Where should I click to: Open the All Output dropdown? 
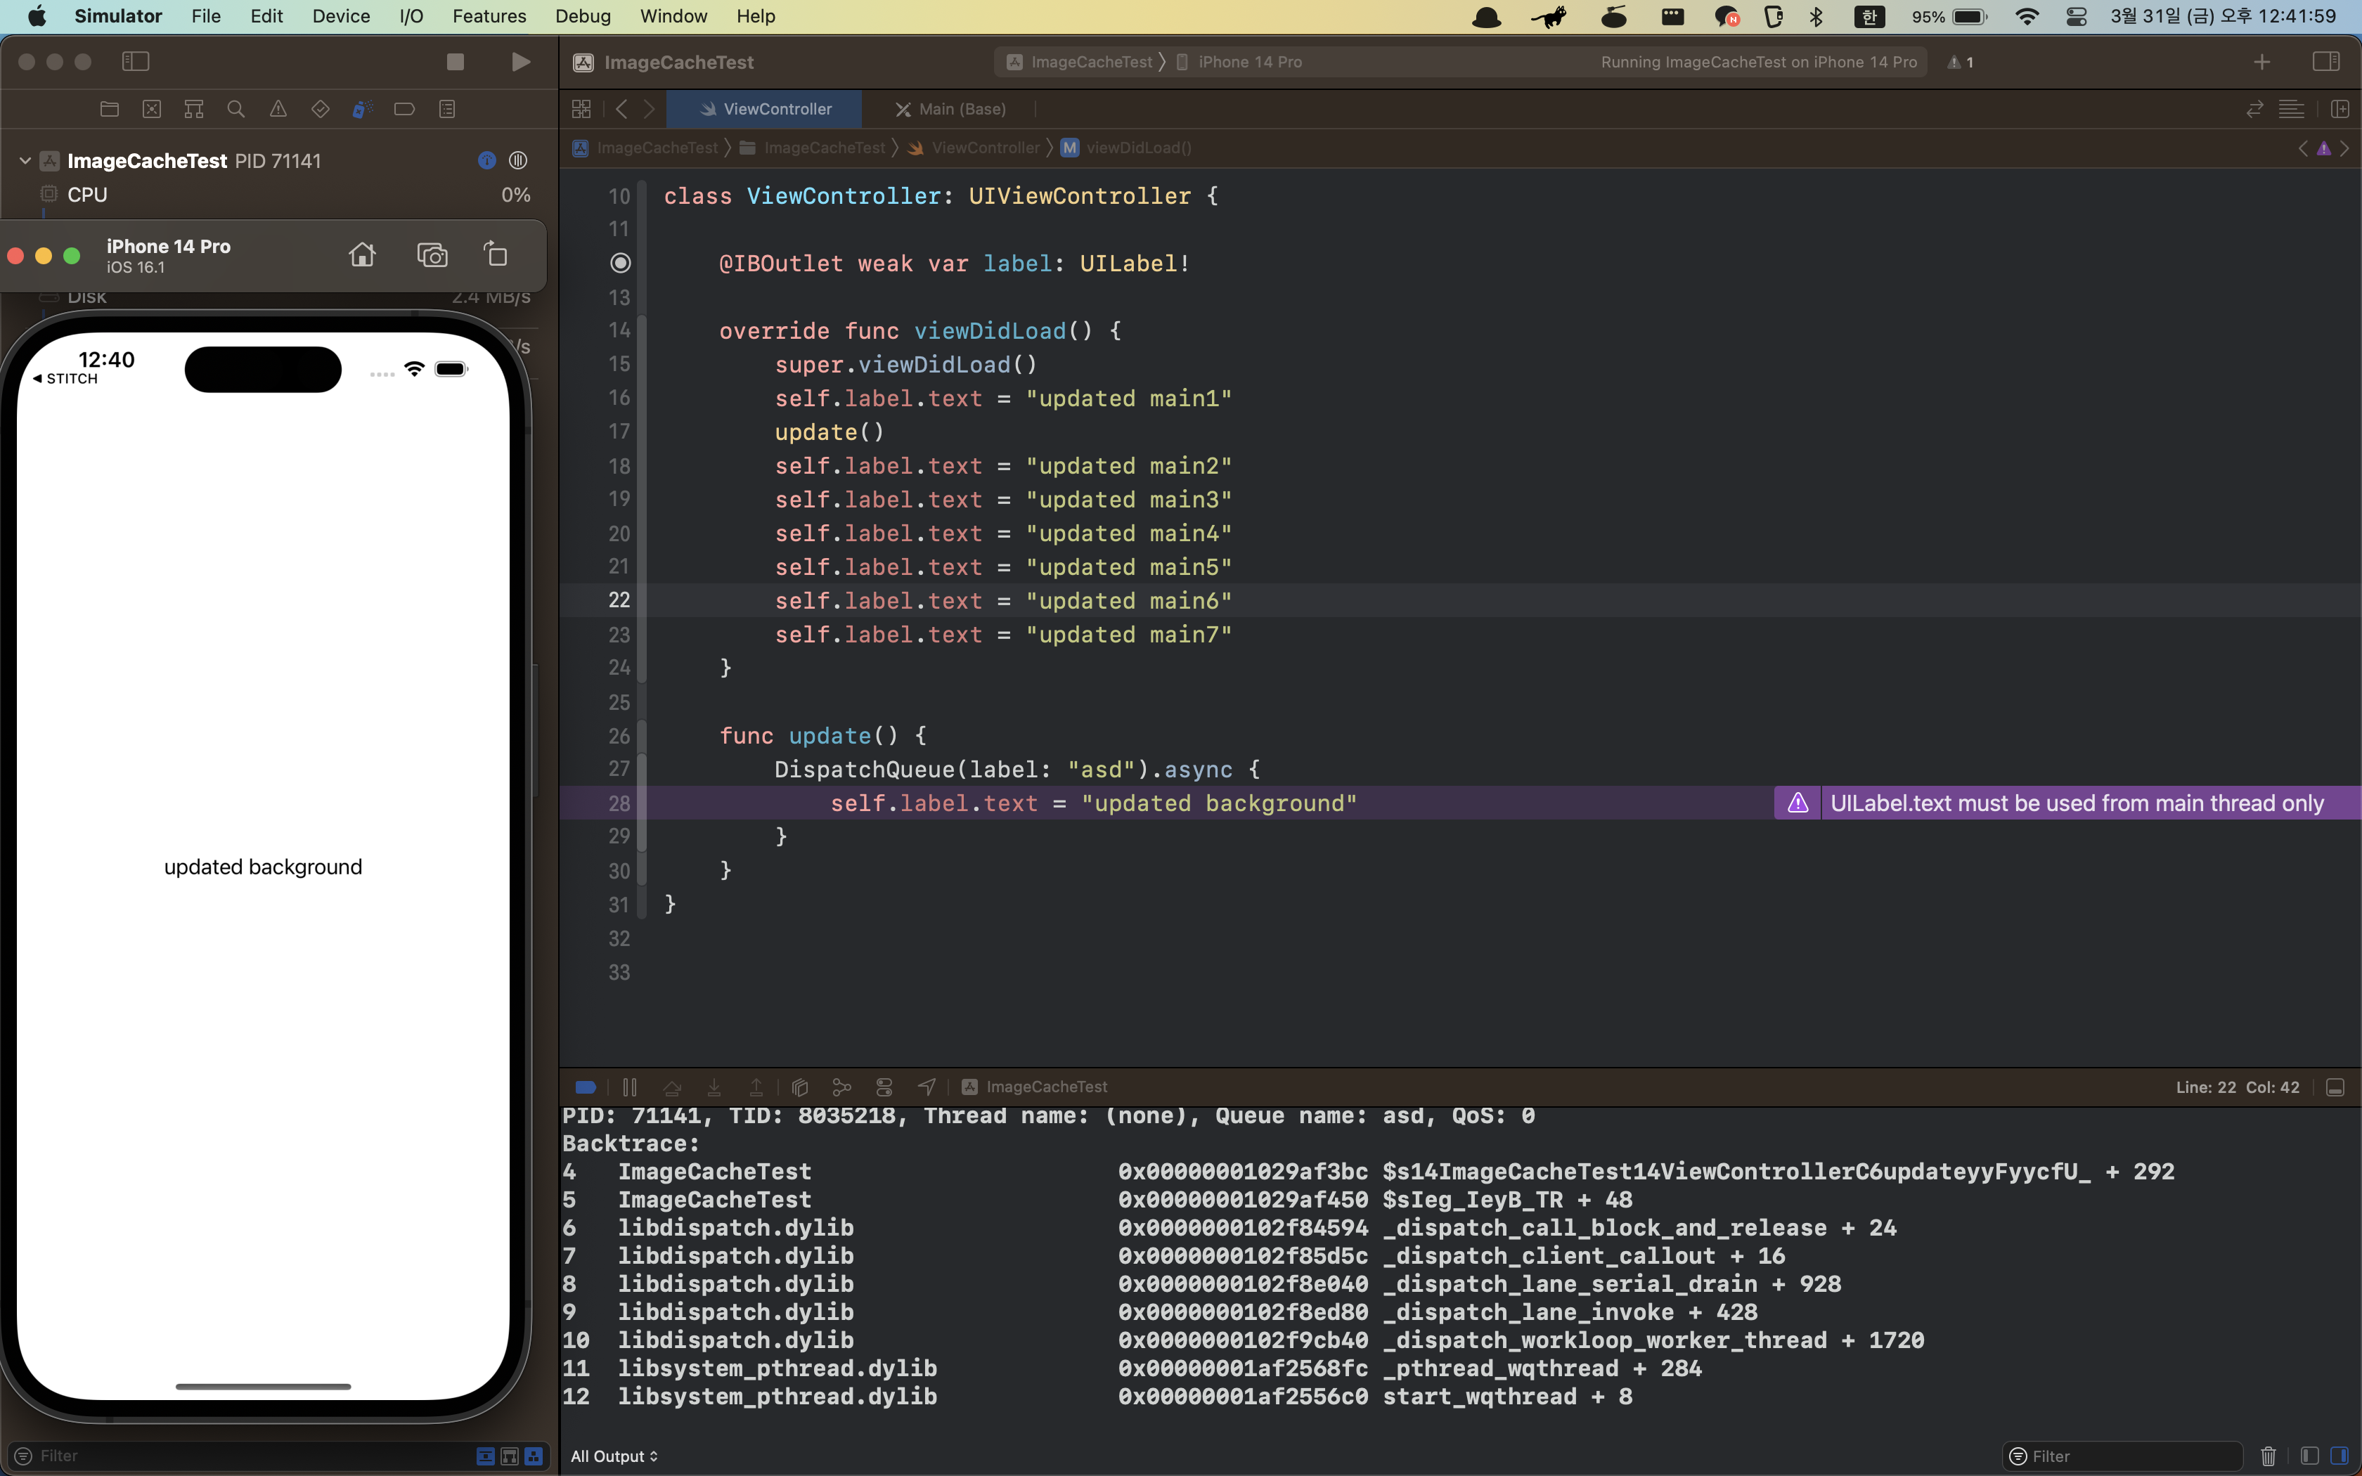click(614, 1456)
